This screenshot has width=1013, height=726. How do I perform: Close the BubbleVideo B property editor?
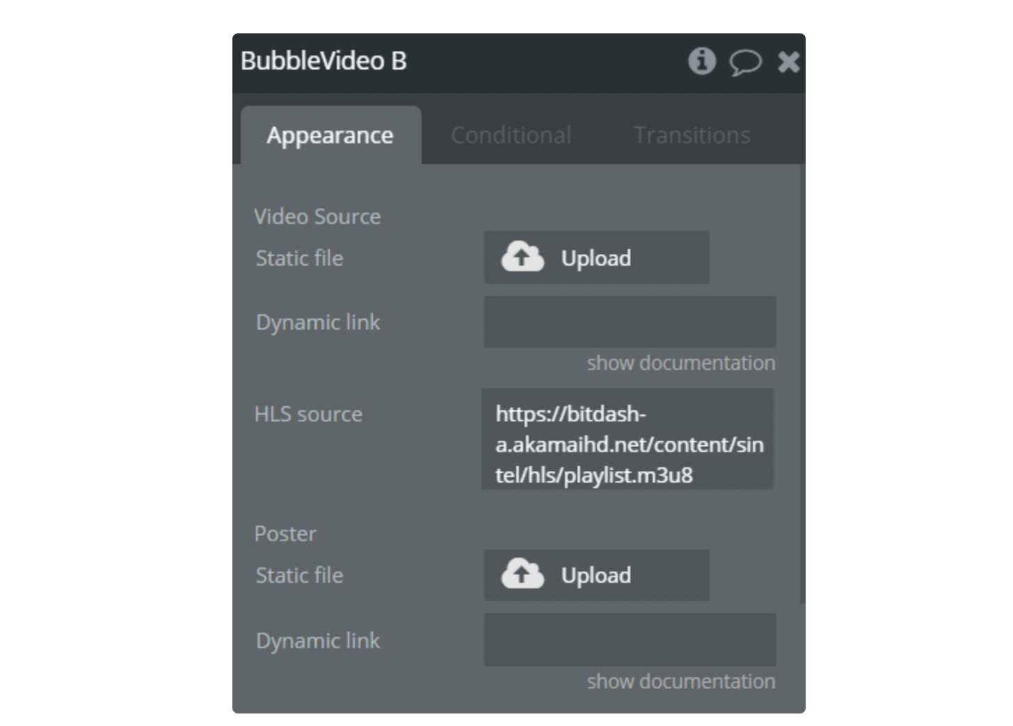pyautogui.click(x=788, y=62)
